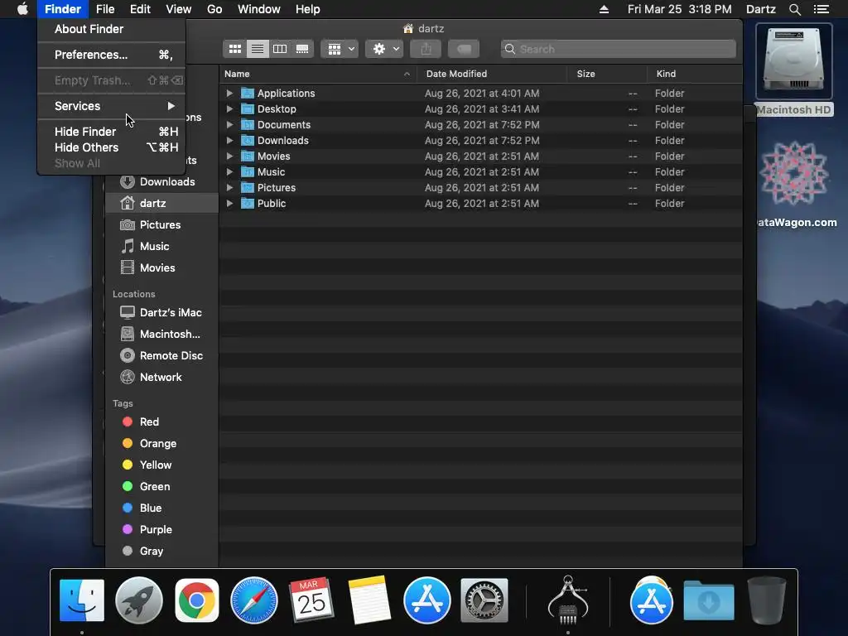Image resolution: width=848 pixels, height=636 pixels.
Task: Open the Services submenu
Action: [112, 106]
